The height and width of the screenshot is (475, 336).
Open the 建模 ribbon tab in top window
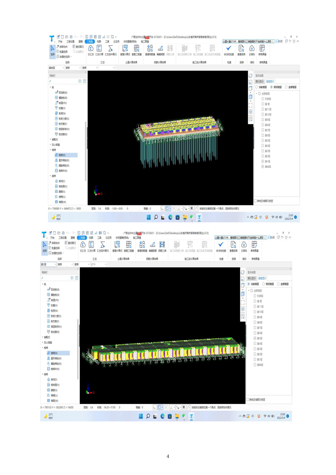(x=80, y=41)
